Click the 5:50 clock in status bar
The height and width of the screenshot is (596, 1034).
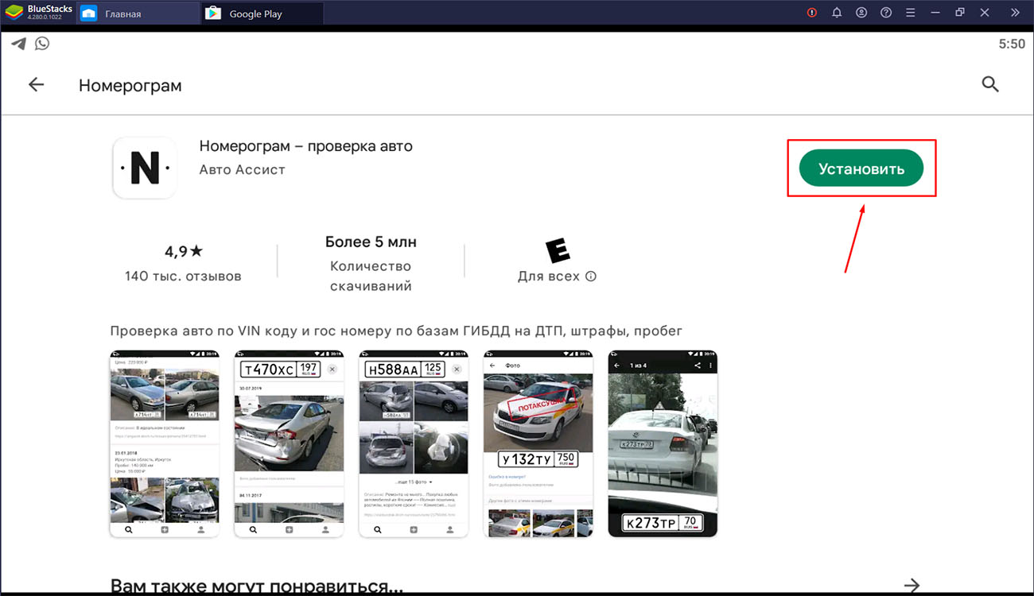pos(1012,45)
